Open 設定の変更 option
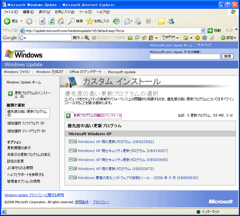This screenshot has height=216, width=240. 15,161
